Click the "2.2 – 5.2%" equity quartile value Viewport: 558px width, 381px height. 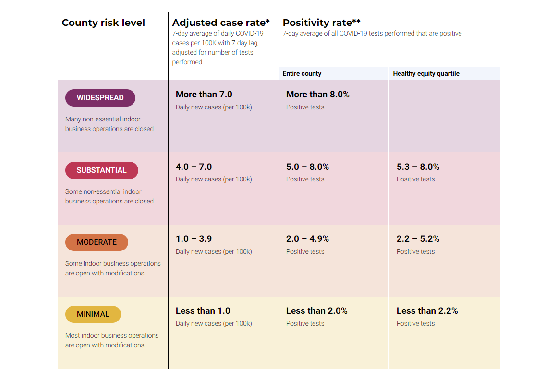(x=418, y=239)
